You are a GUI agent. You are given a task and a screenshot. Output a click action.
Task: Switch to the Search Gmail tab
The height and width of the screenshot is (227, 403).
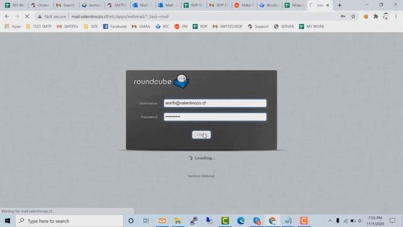65,5
